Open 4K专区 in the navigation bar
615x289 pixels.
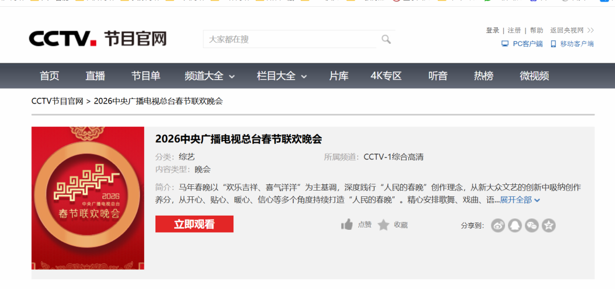pyautogui.click(x=386, y=76)
